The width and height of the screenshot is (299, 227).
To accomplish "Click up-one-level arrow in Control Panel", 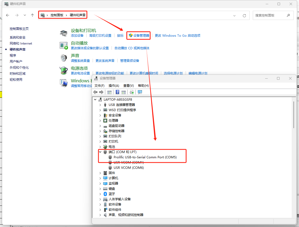I will 32,15.
